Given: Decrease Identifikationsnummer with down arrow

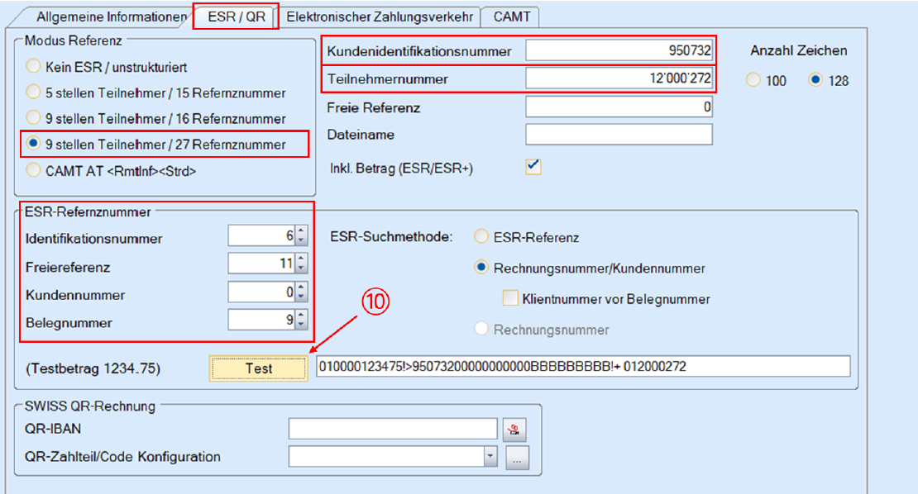Looking at the screenshot, I should [301, 240].
